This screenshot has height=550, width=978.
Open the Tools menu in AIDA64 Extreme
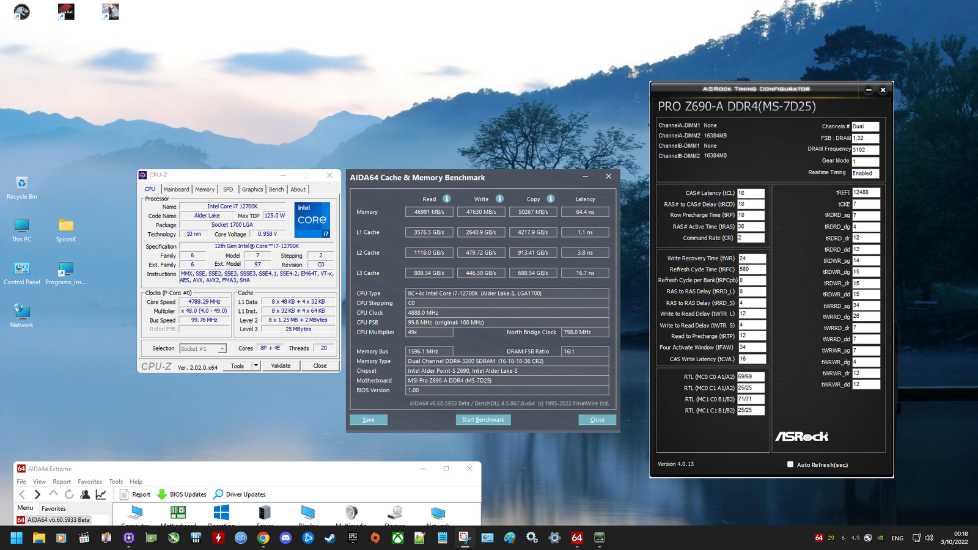pos(116,482)
